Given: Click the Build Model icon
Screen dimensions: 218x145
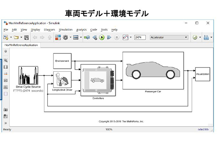Looking at the screenshot, I should pos(206,37).
